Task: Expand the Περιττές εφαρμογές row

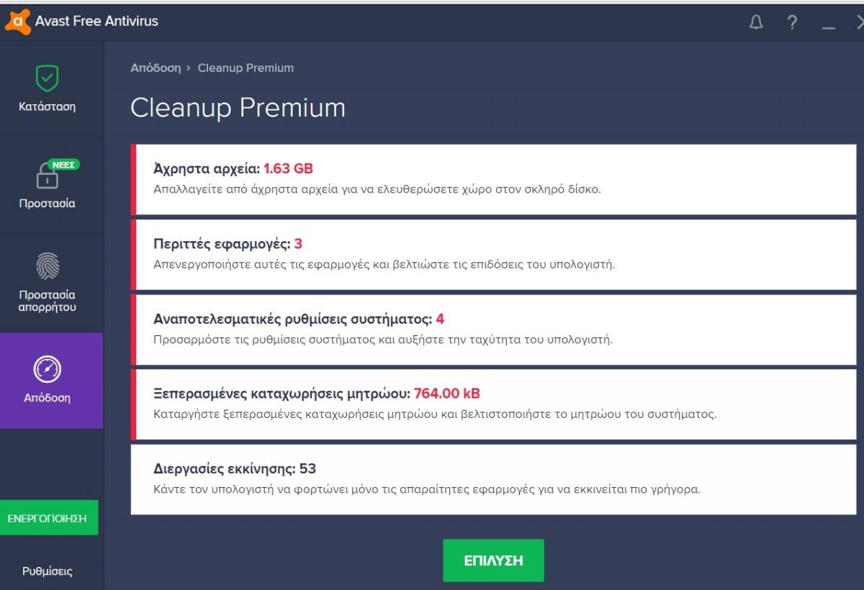Action: [493, 254]
